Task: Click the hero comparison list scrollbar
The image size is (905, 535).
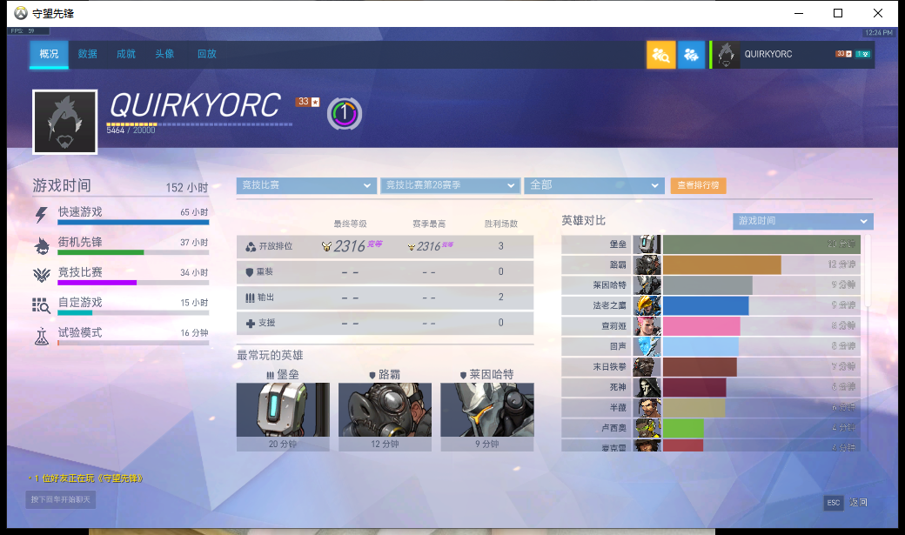Action: [868, 271]
